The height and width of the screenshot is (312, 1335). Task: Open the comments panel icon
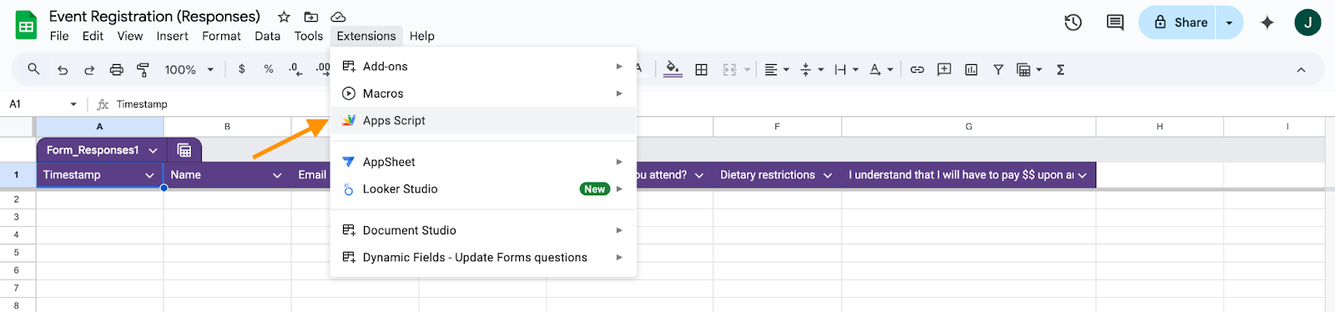(x=1115, y=23)
